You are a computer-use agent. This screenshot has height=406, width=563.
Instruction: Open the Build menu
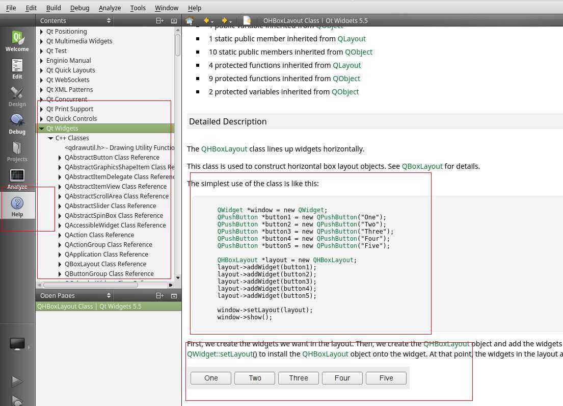(53, 8)
